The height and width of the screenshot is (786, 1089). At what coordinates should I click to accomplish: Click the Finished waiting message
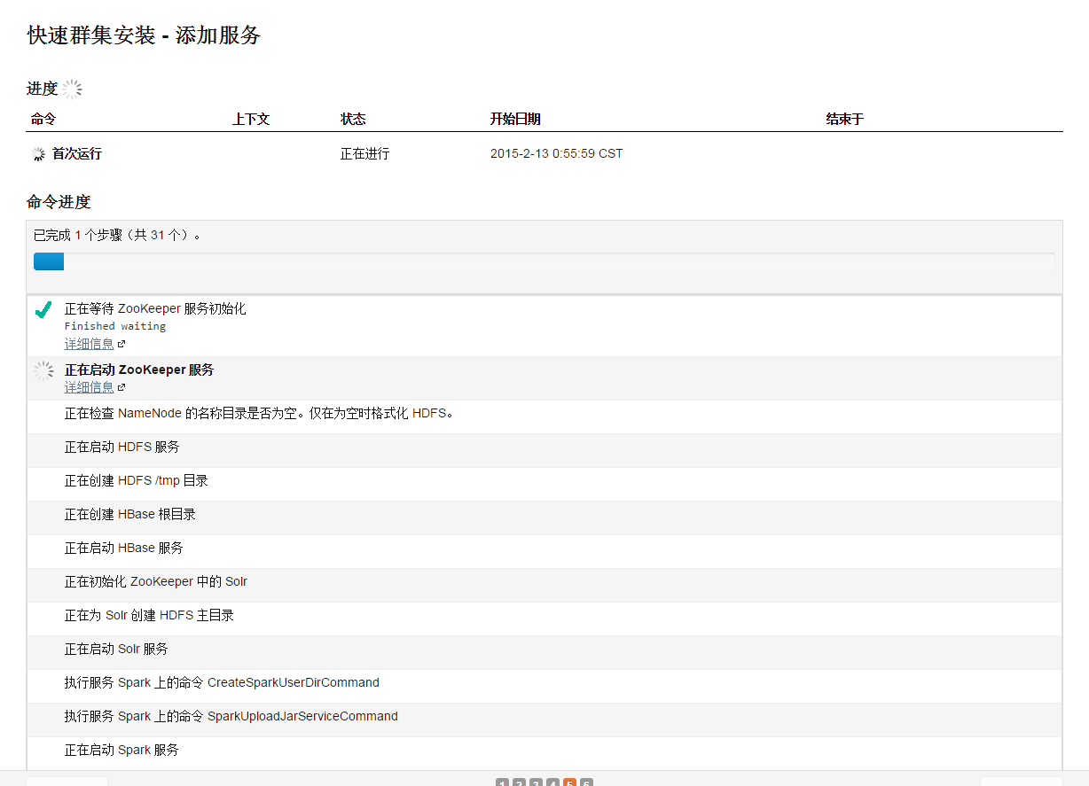(115, 326)
